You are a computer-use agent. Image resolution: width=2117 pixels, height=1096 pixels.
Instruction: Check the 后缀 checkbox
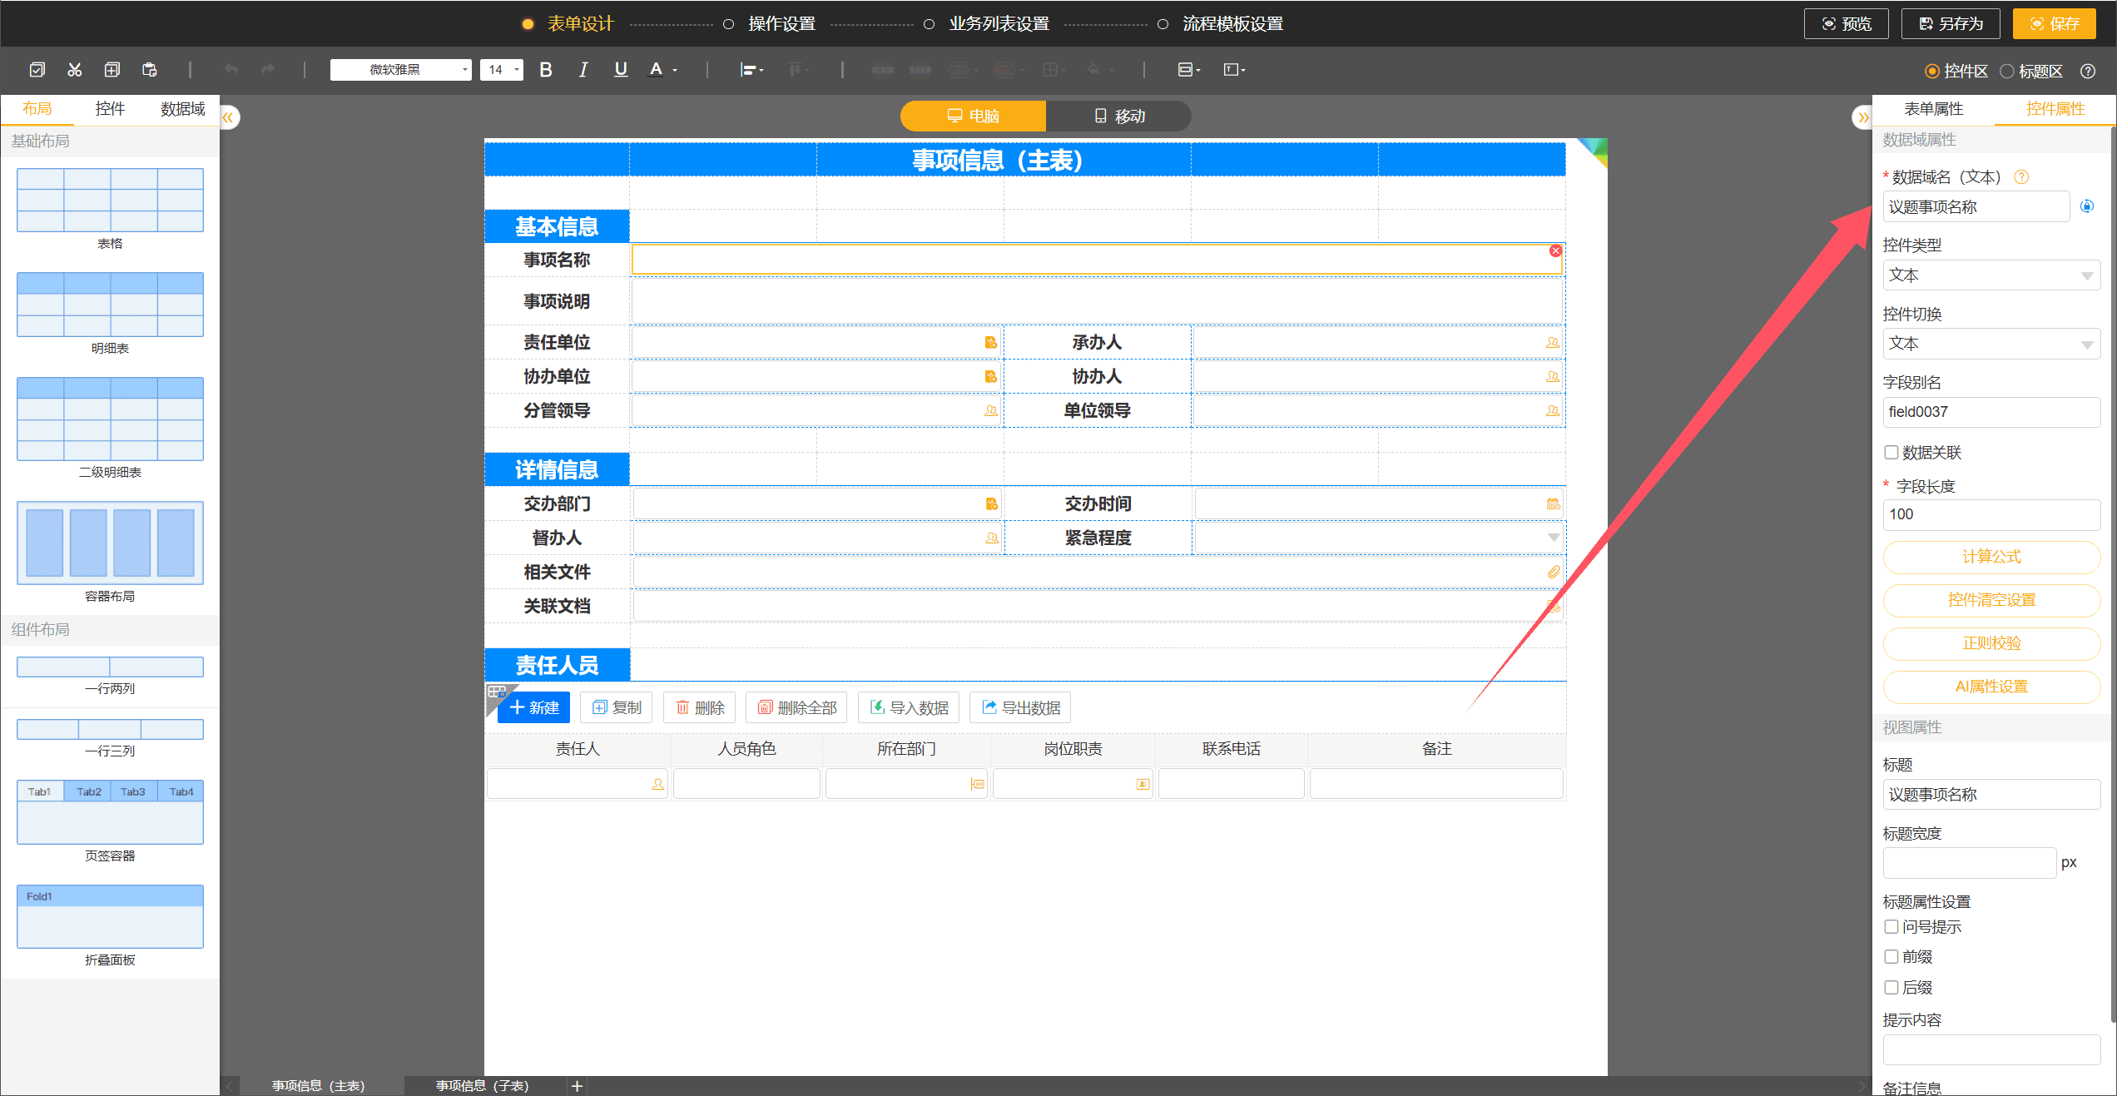point(1891,988)
